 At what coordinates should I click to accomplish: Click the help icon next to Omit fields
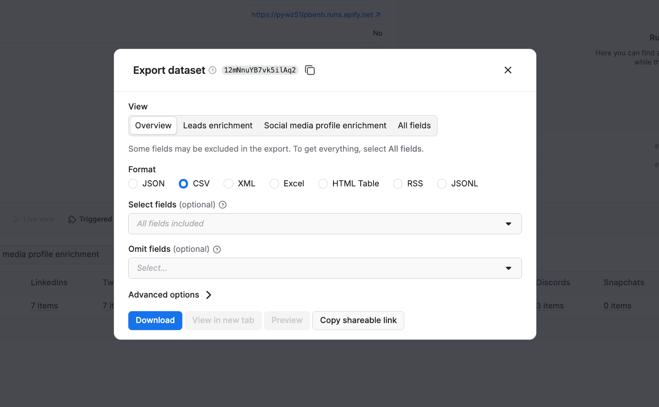tap(217, 249)
